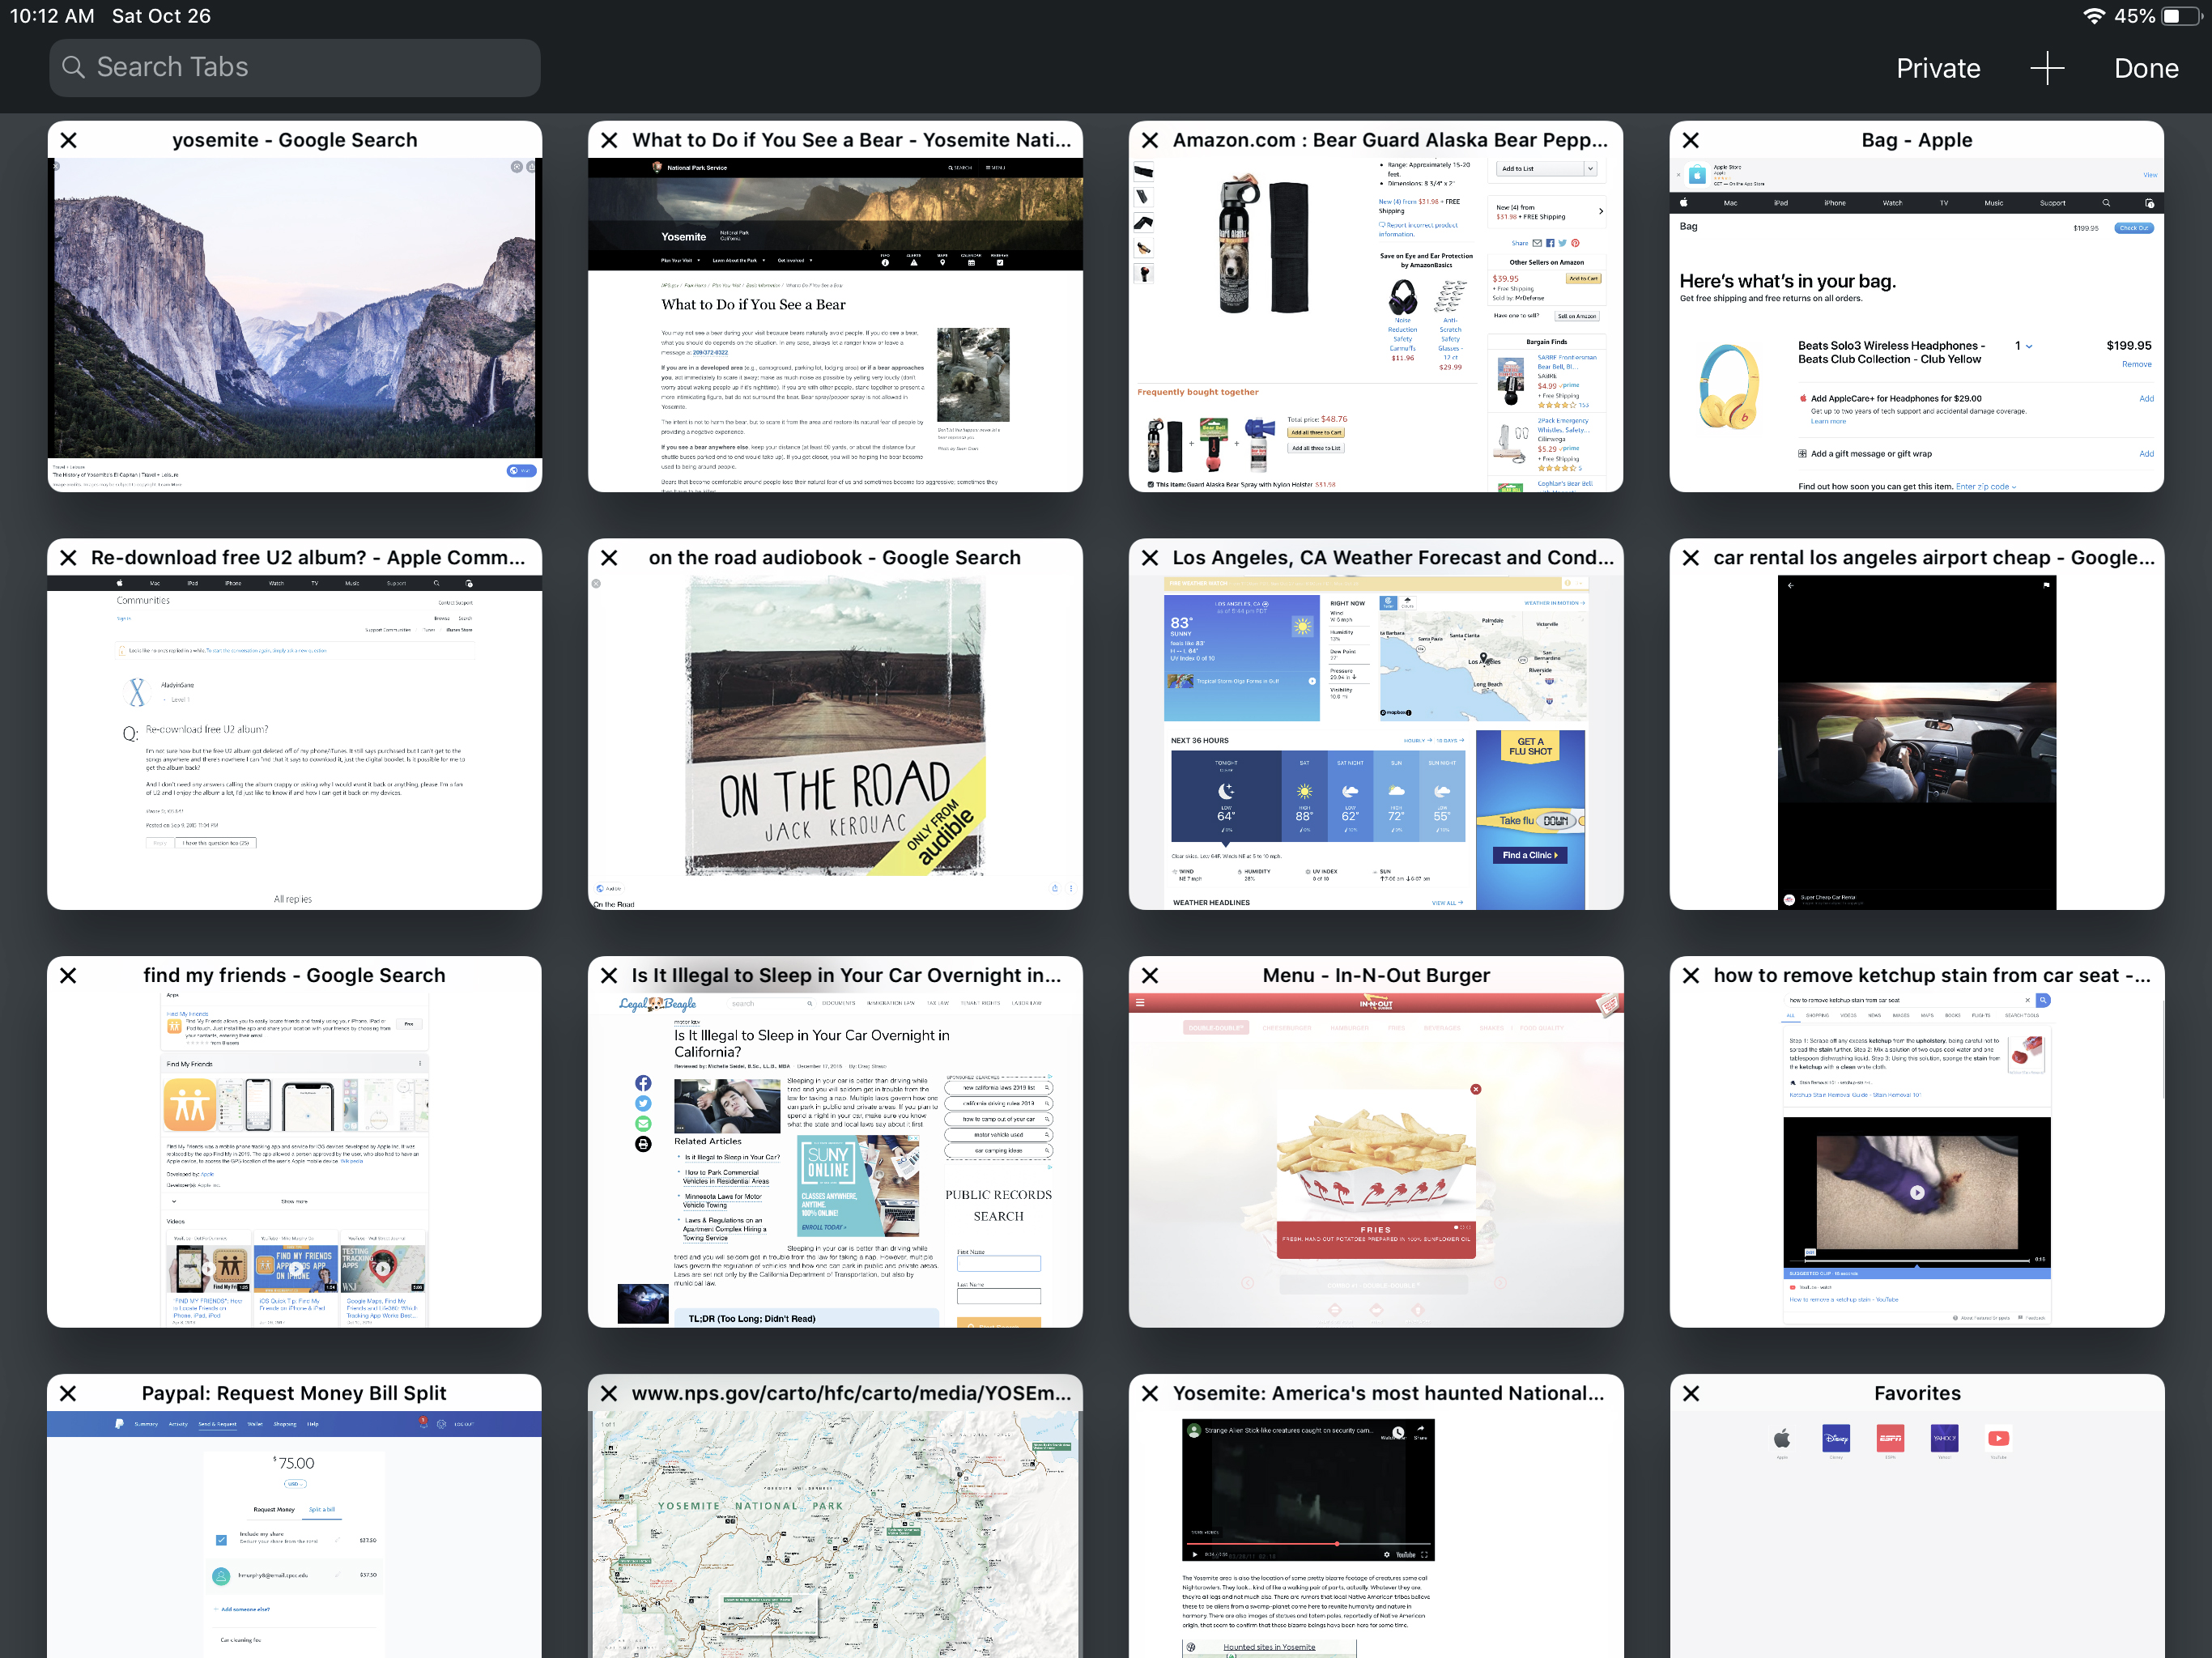Open the Apple Bag tab preview

[x=1917, y=324]
